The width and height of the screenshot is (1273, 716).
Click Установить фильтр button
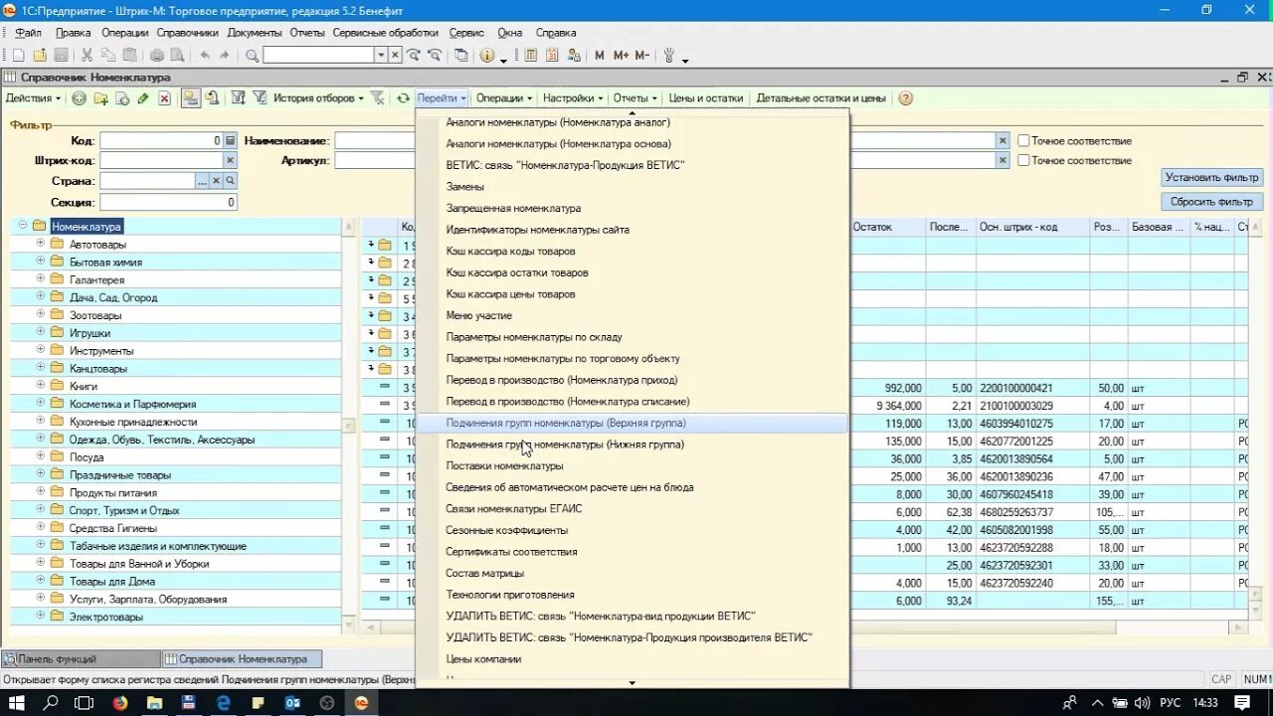point(1211,178)
